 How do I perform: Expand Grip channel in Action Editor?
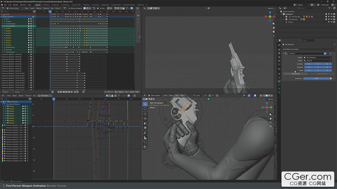(x=3, y=19)
